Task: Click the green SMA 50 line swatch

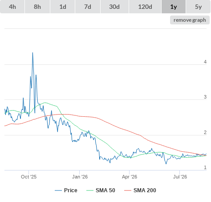Action: [x=90, y=190]
